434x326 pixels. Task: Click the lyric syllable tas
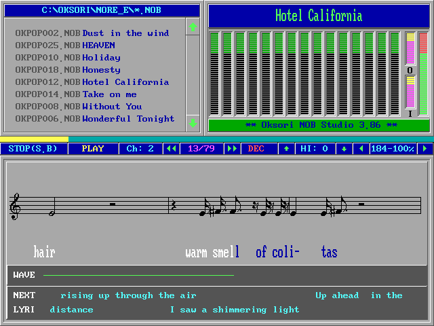click(329, 252)
